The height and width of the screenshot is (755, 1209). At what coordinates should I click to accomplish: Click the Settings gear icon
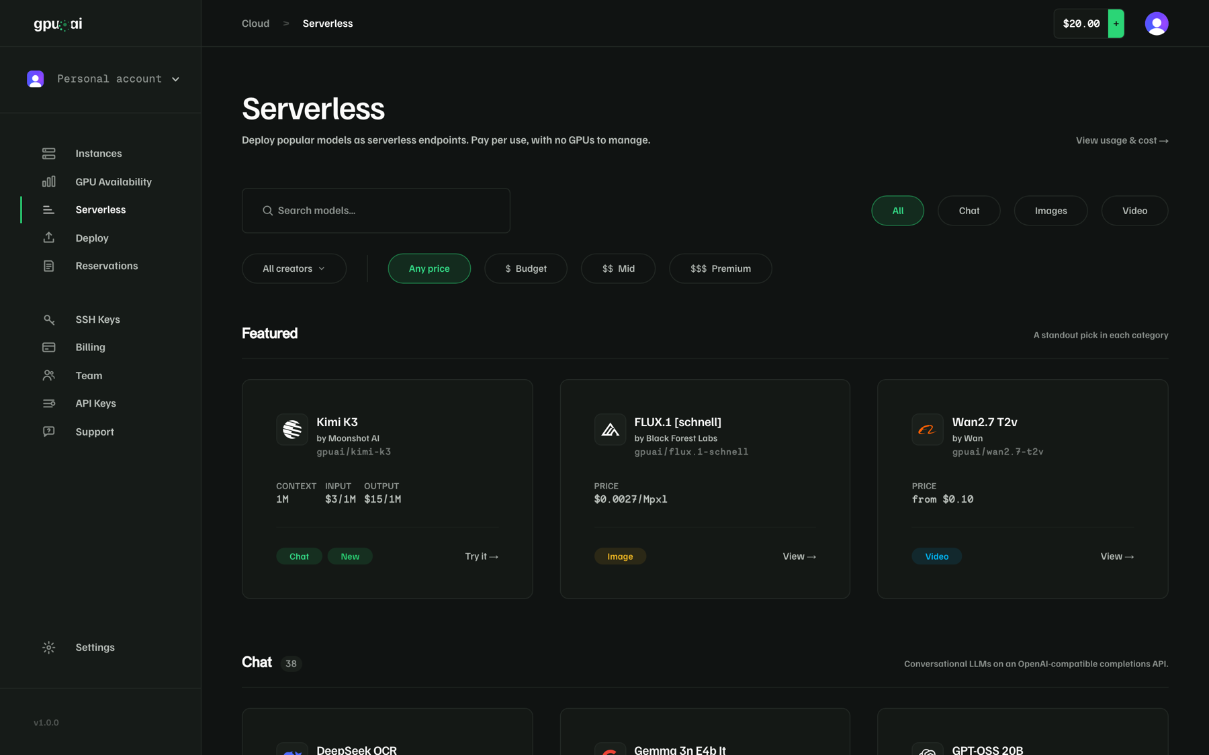tap(49, 648)
